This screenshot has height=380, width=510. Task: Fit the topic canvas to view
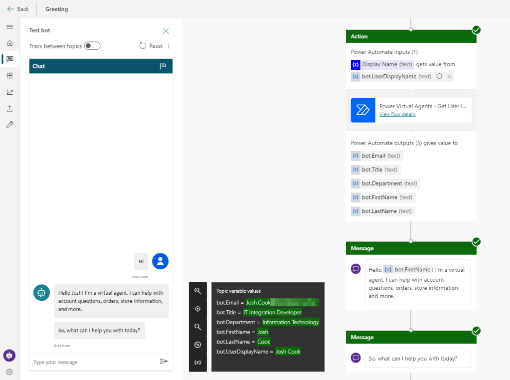pos(197,309)
